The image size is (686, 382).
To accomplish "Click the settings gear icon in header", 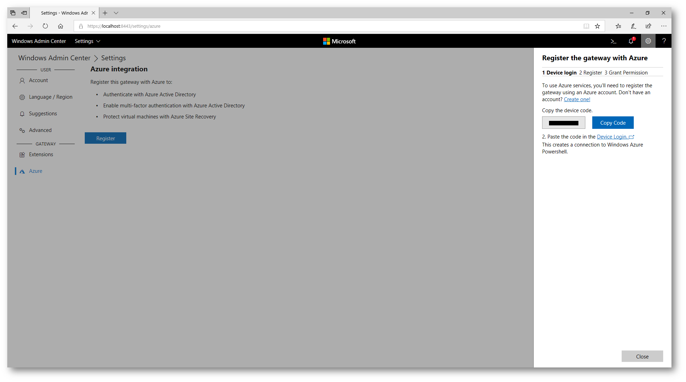I will 648,41.
